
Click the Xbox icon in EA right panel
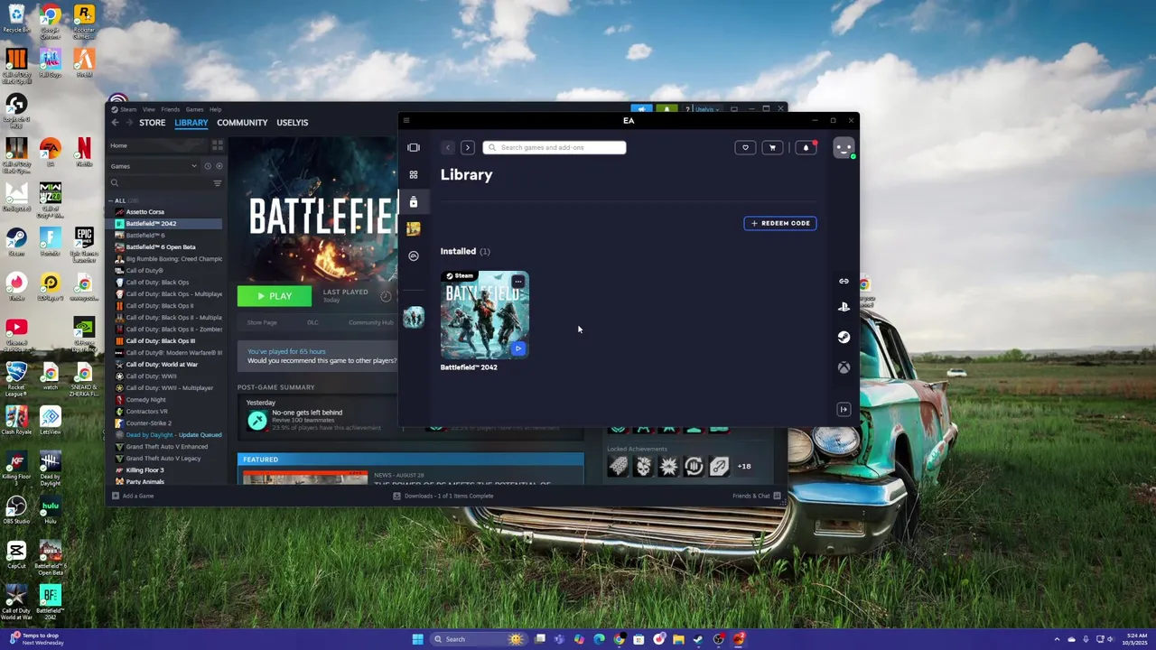844,367
